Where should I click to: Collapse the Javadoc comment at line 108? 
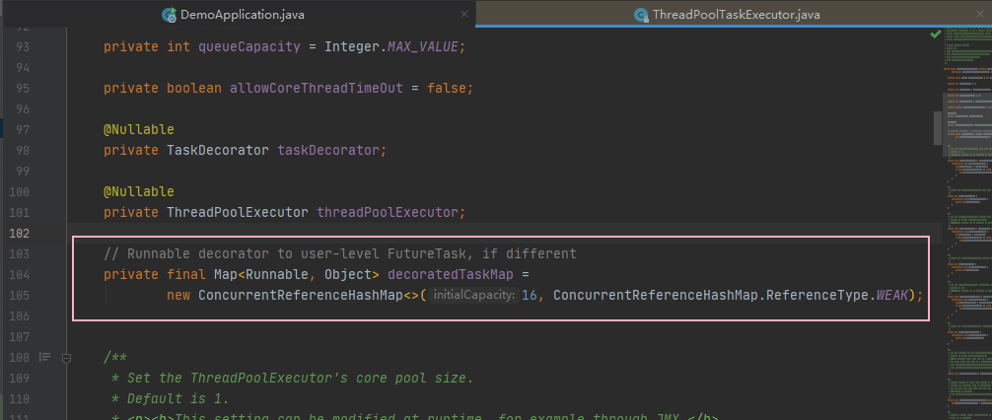coord(66,358)
